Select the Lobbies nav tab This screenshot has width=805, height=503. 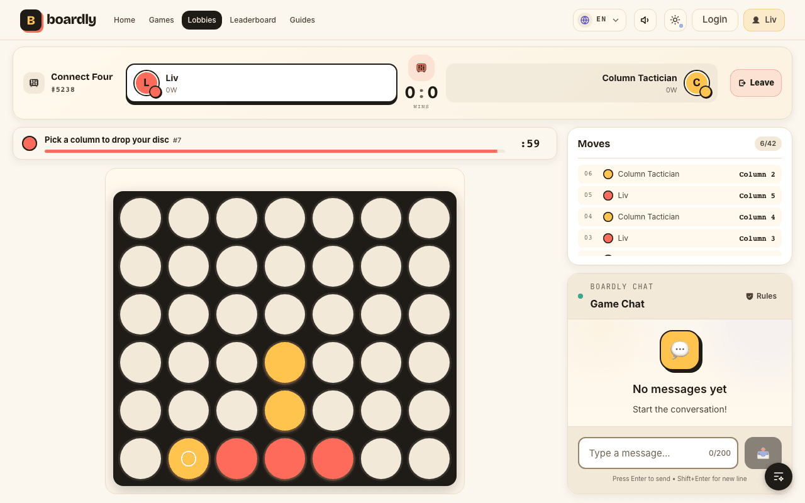click(x=202, y=20)
